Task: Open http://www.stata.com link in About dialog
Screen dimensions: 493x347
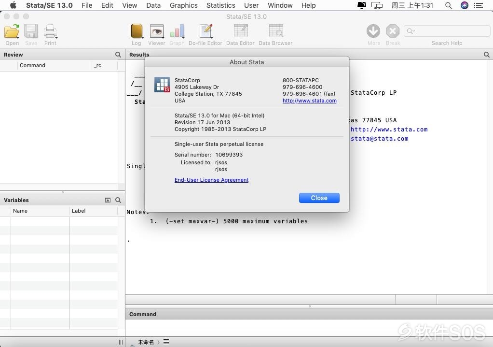Action: (x=309, y=101)
